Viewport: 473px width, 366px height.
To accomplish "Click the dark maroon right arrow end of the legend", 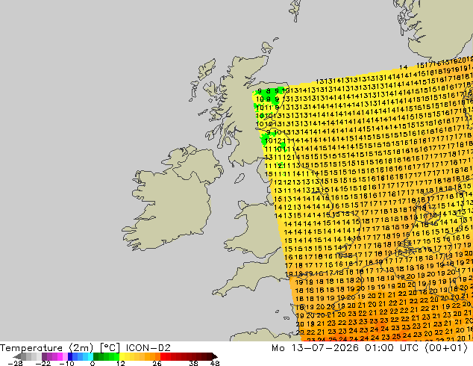I will tap(215, 356).
